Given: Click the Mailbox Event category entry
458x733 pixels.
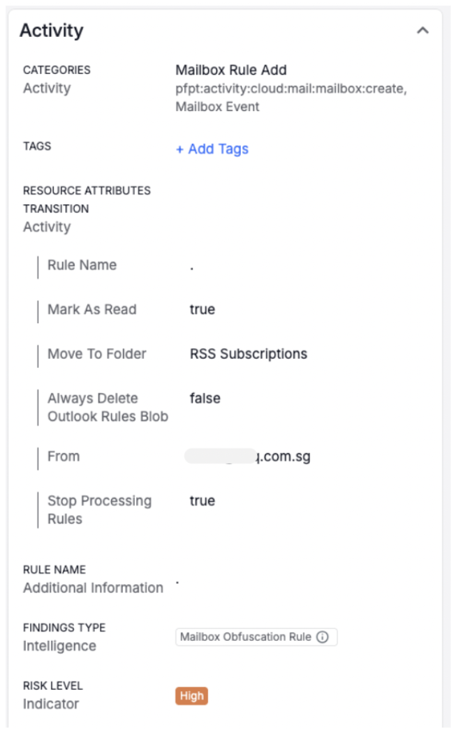Looking at the screenshot, I should pos(219,106).
